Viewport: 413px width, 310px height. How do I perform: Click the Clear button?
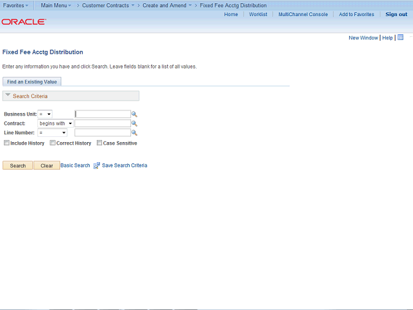point(46,165)
